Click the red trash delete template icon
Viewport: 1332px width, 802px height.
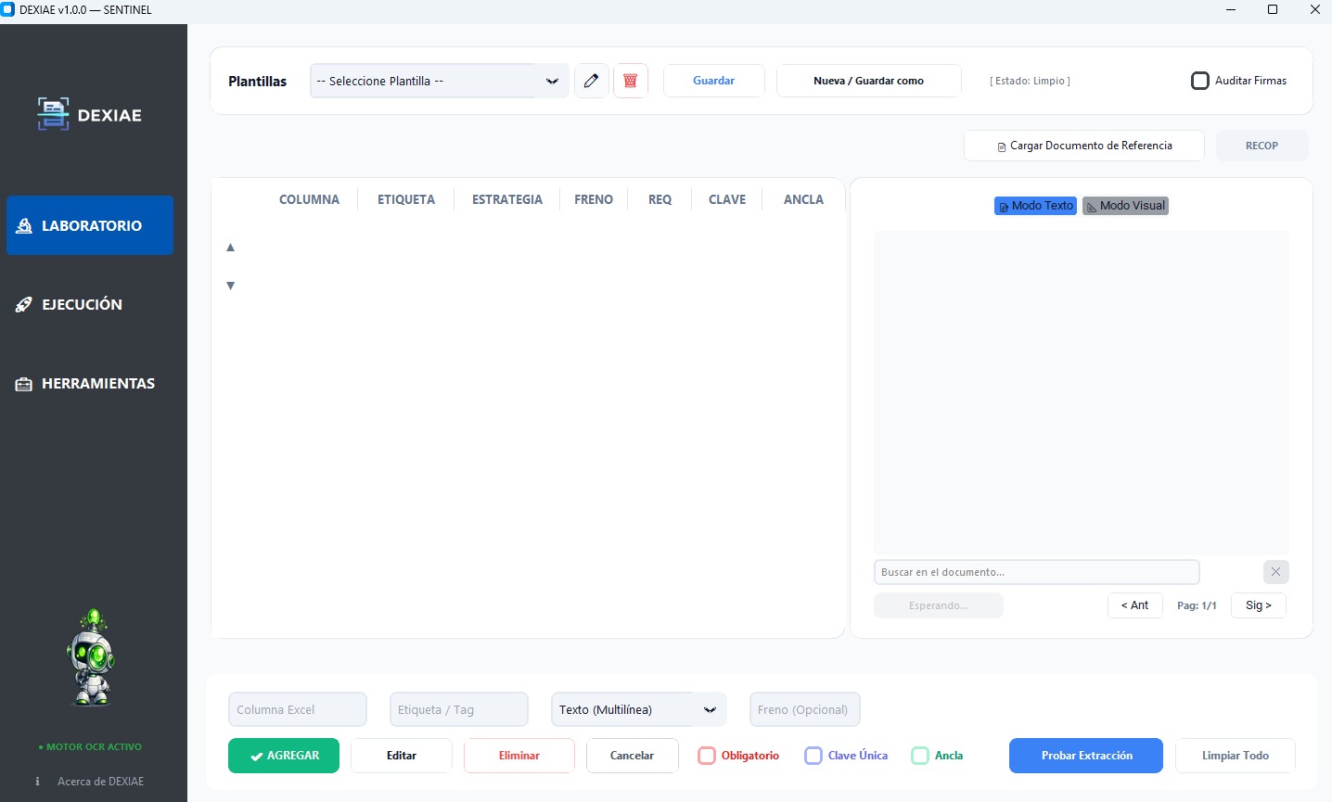point(630,81)
